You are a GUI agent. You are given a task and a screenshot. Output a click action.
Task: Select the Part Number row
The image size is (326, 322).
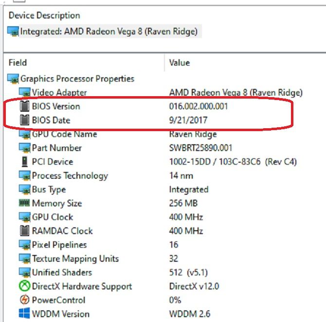coord(56,148)
